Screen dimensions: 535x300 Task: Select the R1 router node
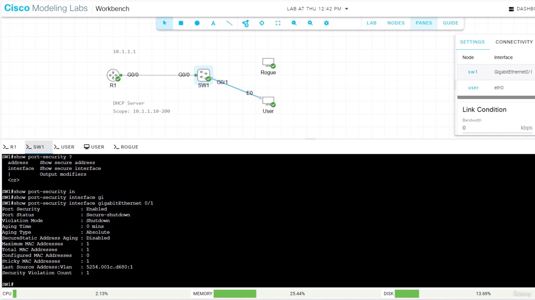click(113, 75)
